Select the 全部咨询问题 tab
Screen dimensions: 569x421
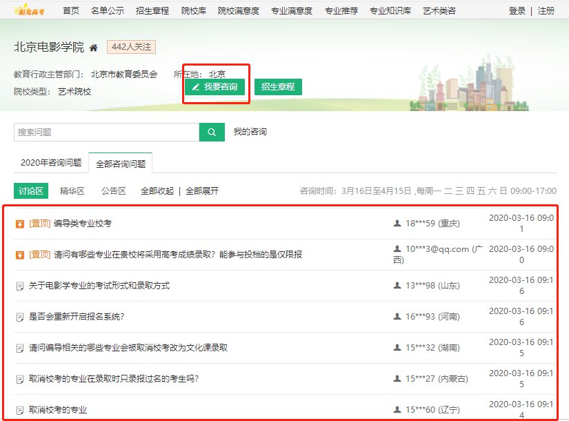(x=121, y=164)
